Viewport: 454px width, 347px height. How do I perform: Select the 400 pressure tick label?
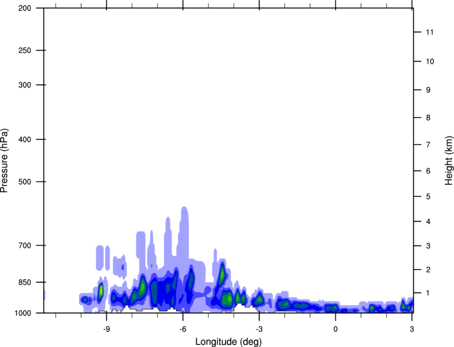pos(25,139)
